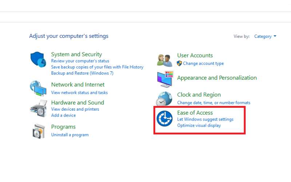
Task: Click View network status and tasks
Action: (79, 92)
